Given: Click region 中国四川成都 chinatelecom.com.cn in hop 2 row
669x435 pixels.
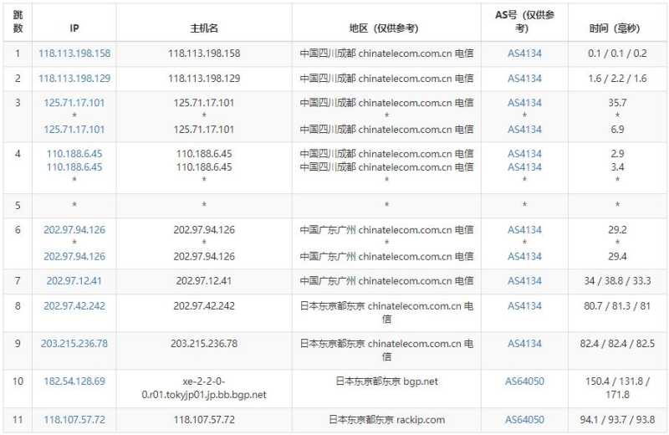Looking at the screenshot, I should coord(386,79).
